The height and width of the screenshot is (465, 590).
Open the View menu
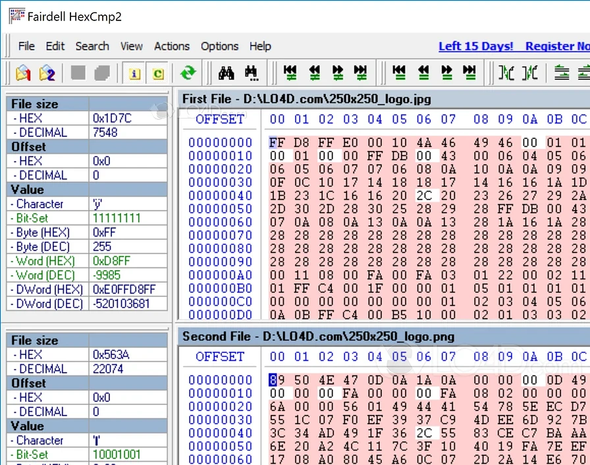click(x=131, y=46)
